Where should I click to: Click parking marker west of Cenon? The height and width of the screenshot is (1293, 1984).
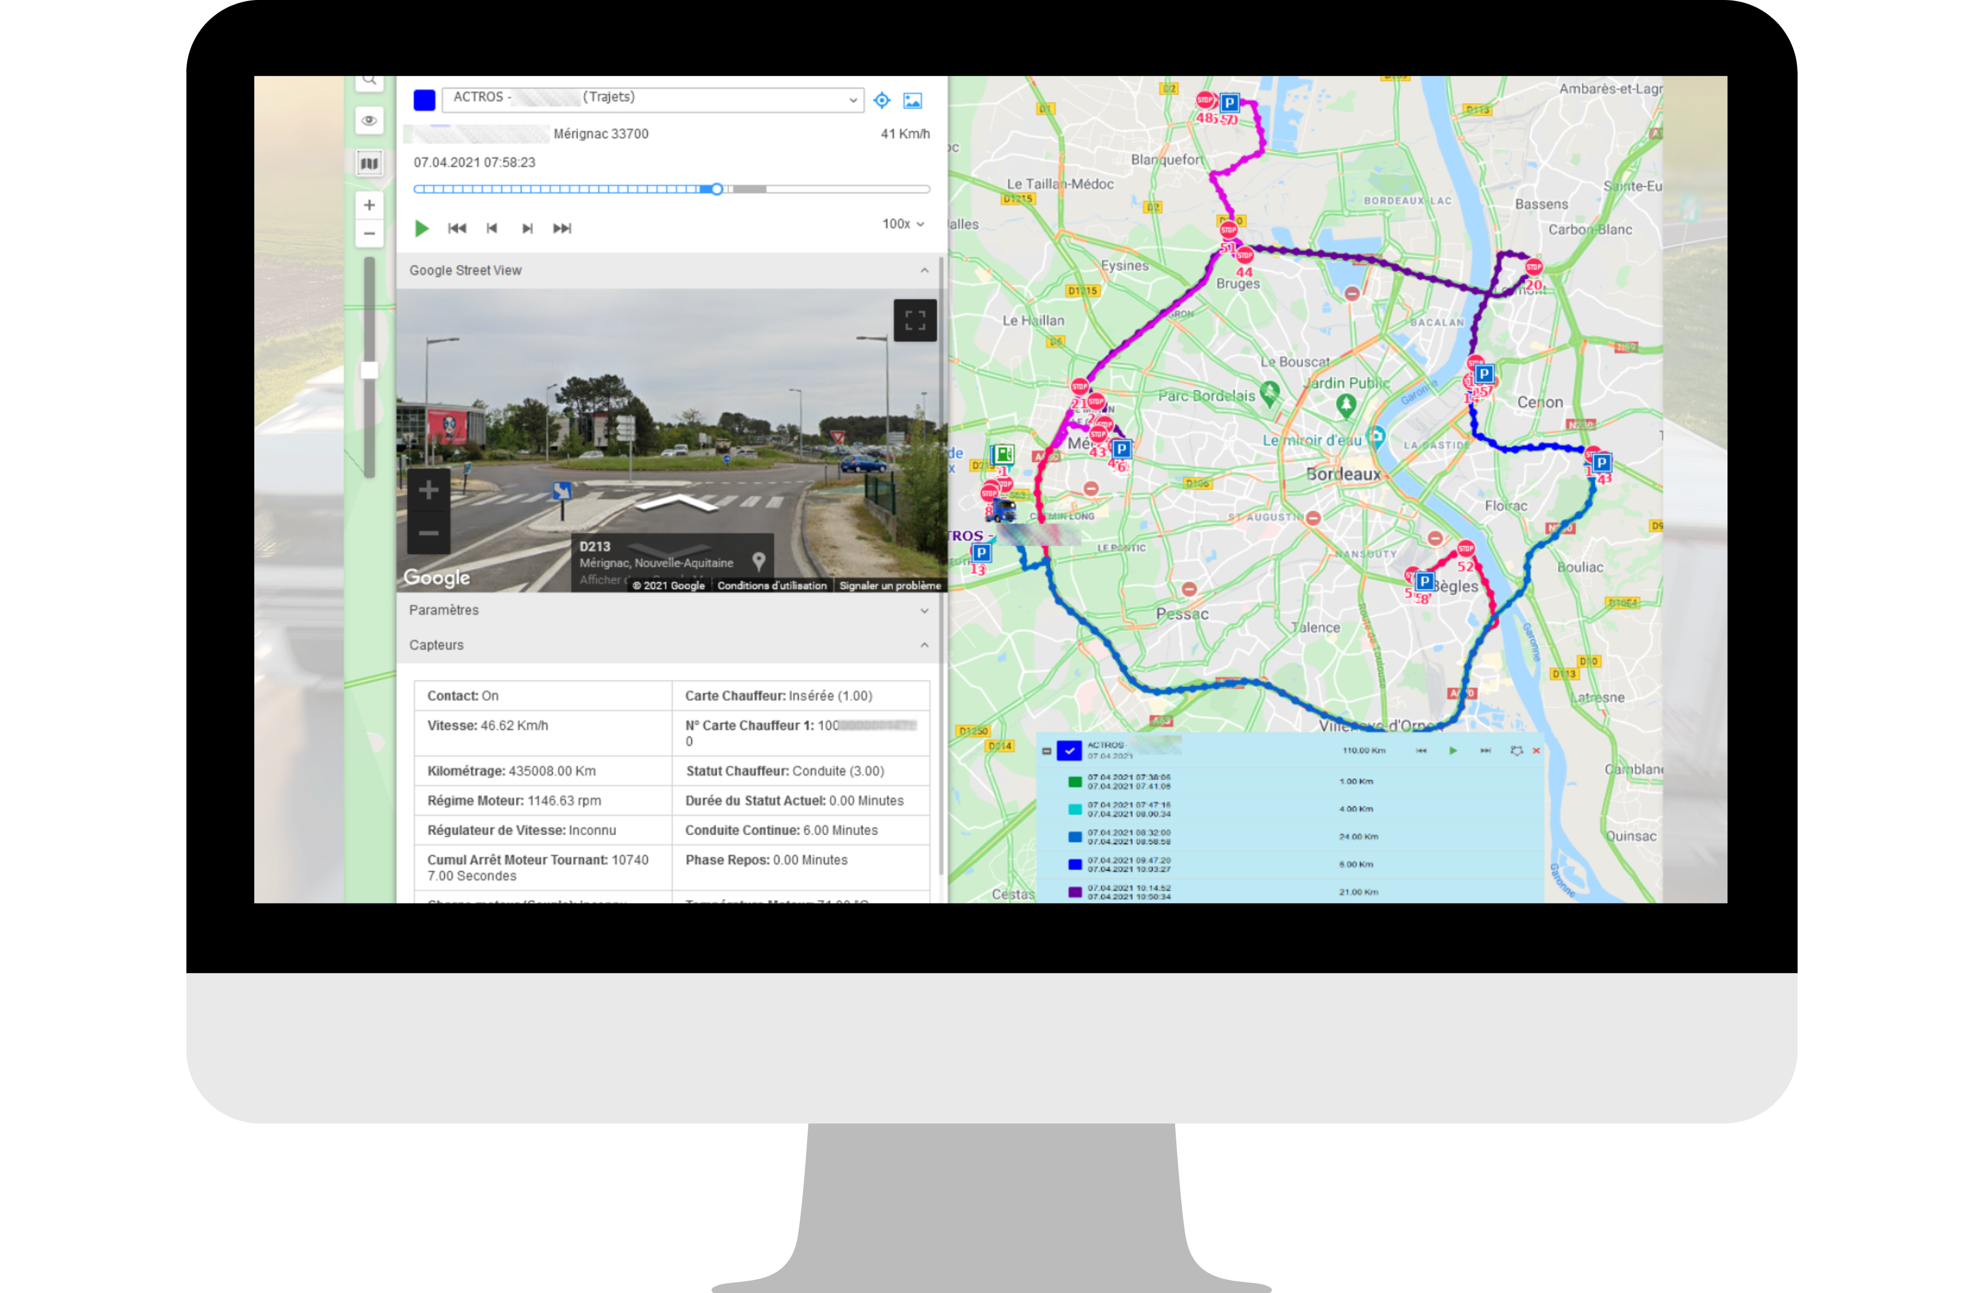1484,374
